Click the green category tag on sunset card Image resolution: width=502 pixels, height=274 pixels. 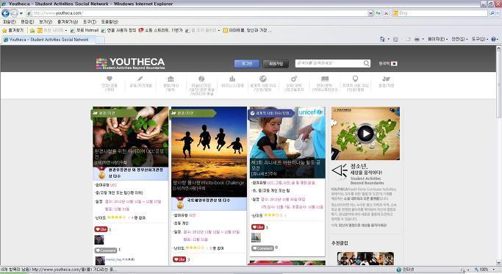pos(194,113)
